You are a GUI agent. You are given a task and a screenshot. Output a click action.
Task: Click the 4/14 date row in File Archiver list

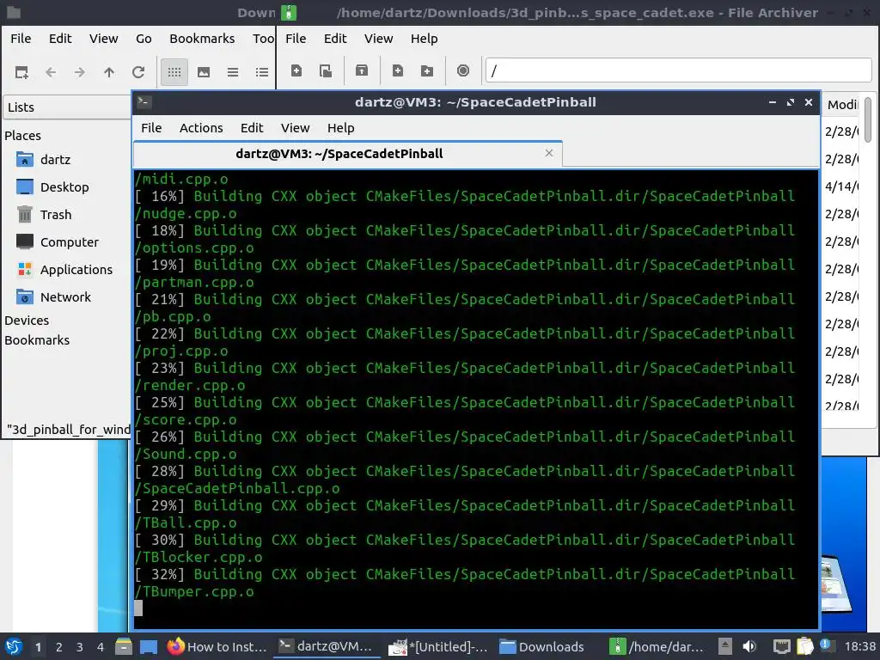coord(841,186)
